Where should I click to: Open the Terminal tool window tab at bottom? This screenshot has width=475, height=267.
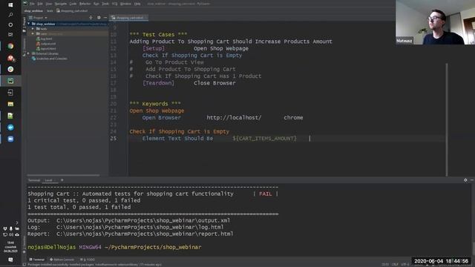click(x=36, y=260)
